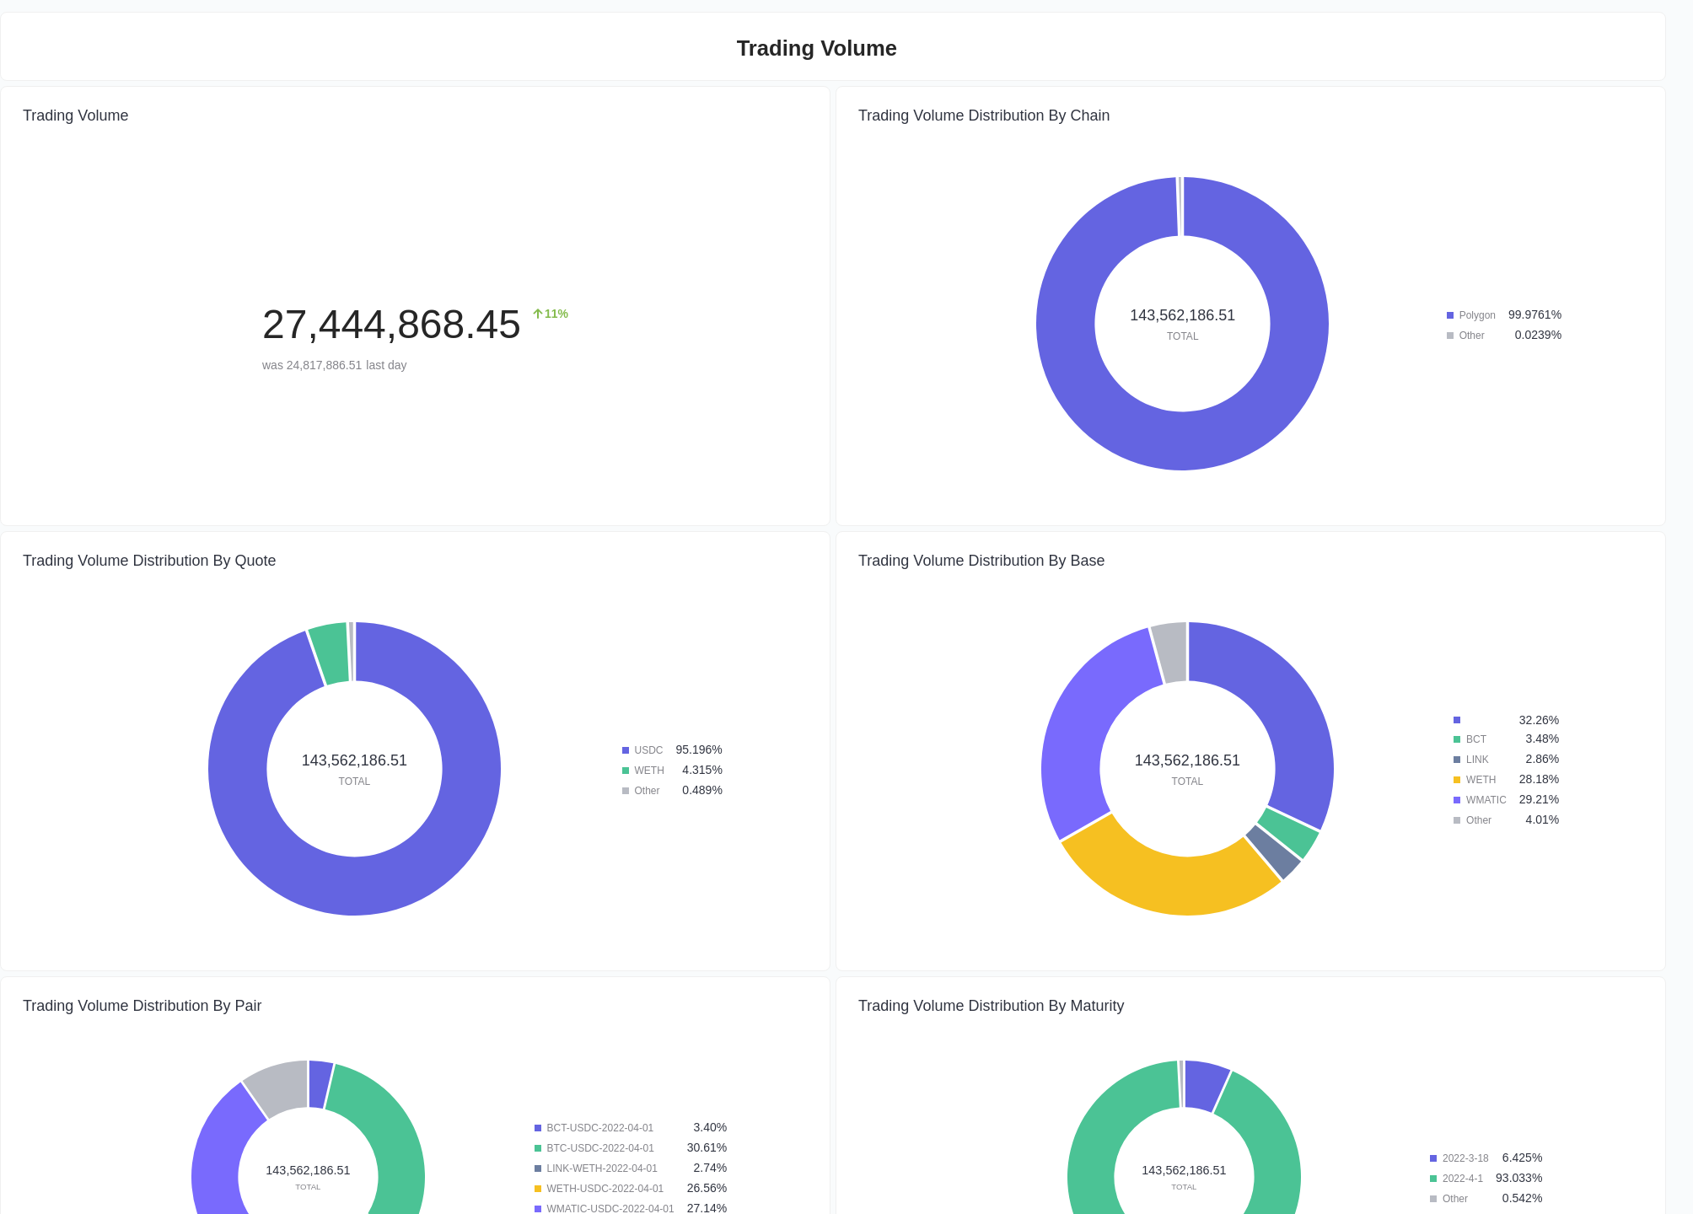Open the Distribution By Chain panel menu
Screen dimensions: 1693x1214
click(984, 115)
